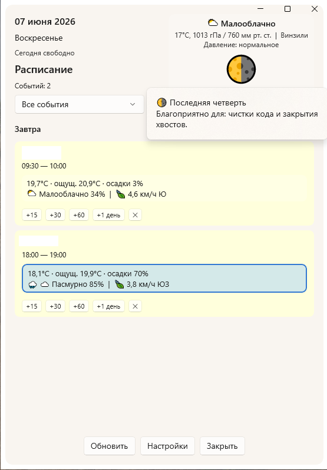
Task: Click the small moon icon in Последняя четверть tooltip
Action: 161,102
